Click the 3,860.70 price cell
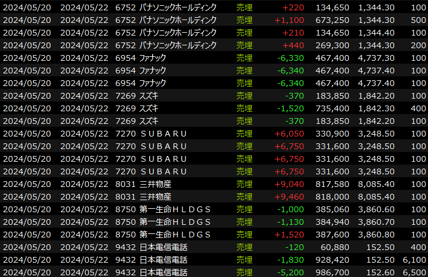 click(376, 222)
